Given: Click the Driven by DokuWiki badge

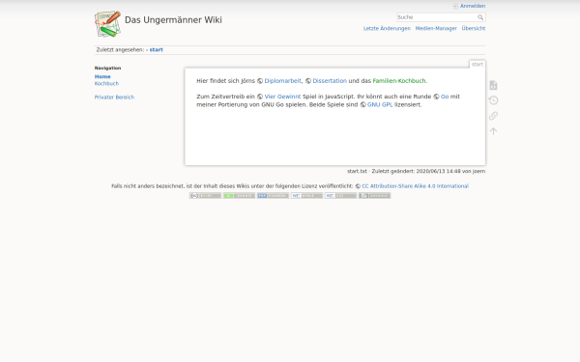Looking at the screenshot, I should coord(374,195).
